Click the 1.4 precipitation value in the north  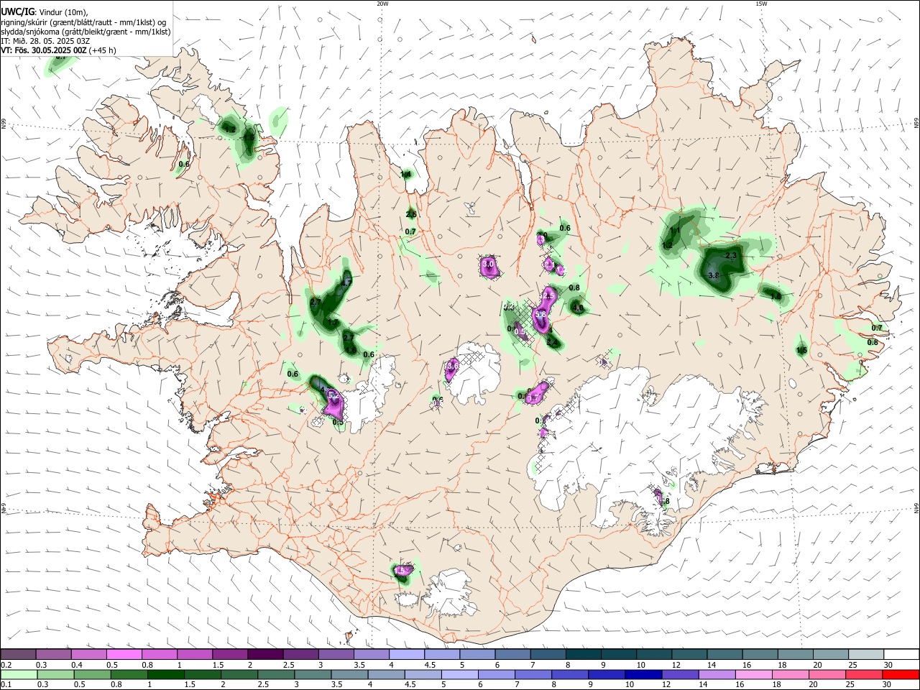[405, 174]
